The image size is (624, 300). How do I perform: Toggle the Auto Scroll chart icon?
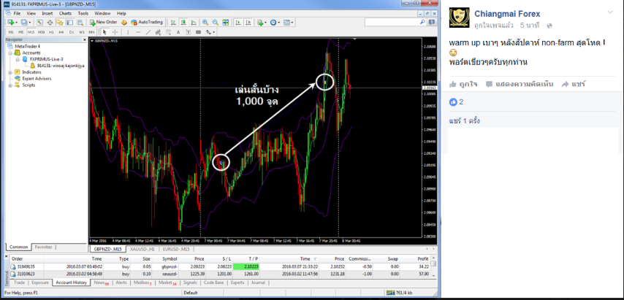point(237,22)
